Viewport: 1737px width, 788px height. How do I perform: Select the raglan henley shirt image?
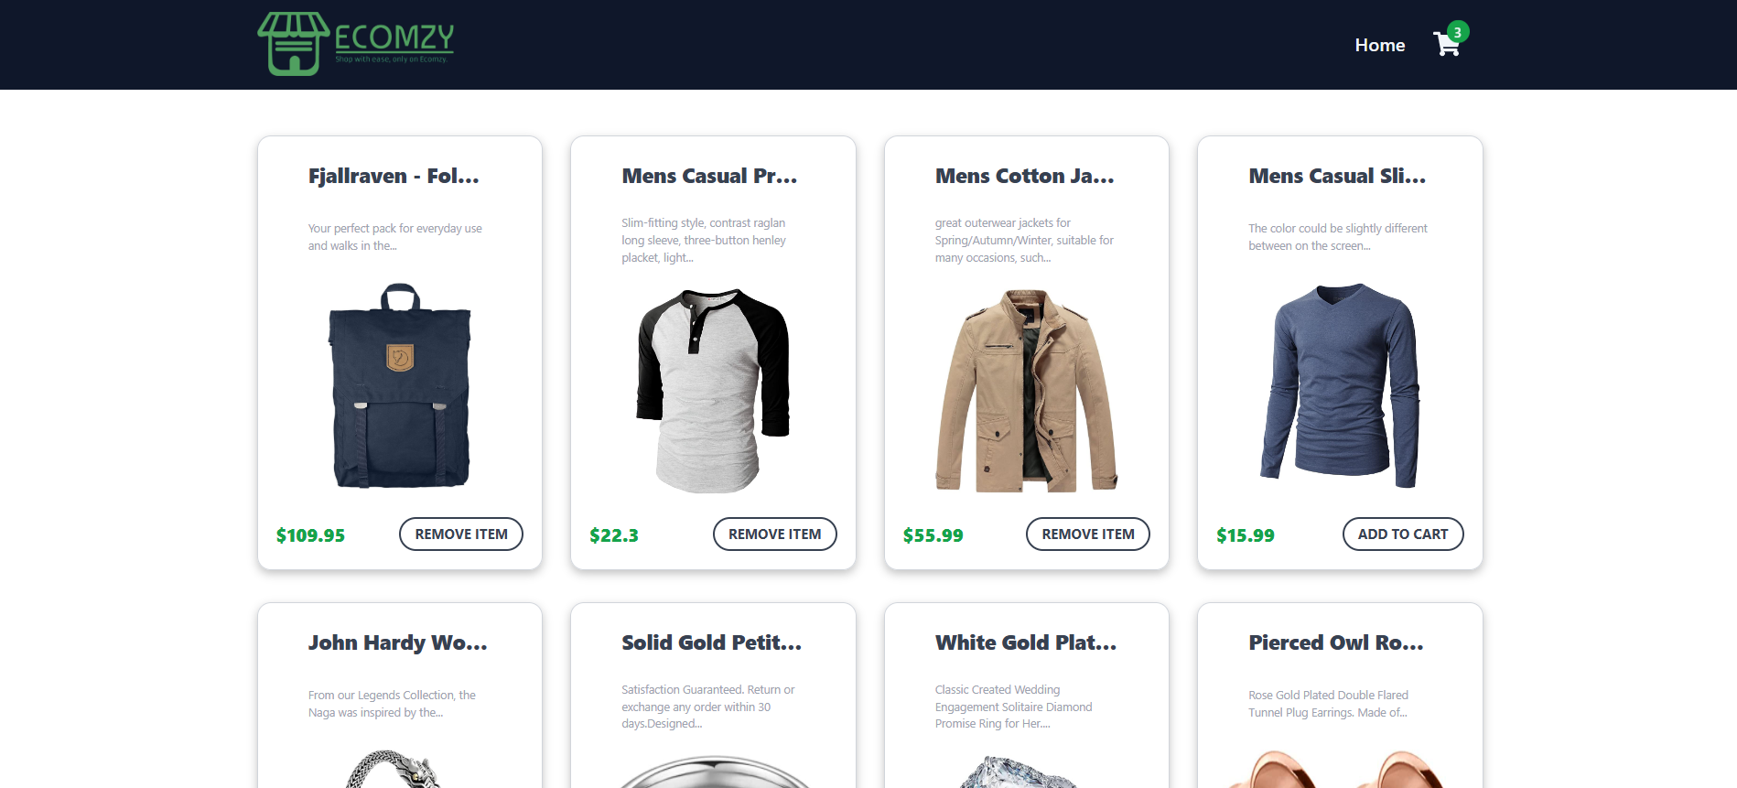(x=713, y=391)
